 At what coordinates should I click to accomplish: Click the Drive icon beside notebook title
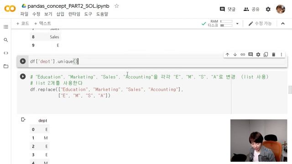(24, 6)
